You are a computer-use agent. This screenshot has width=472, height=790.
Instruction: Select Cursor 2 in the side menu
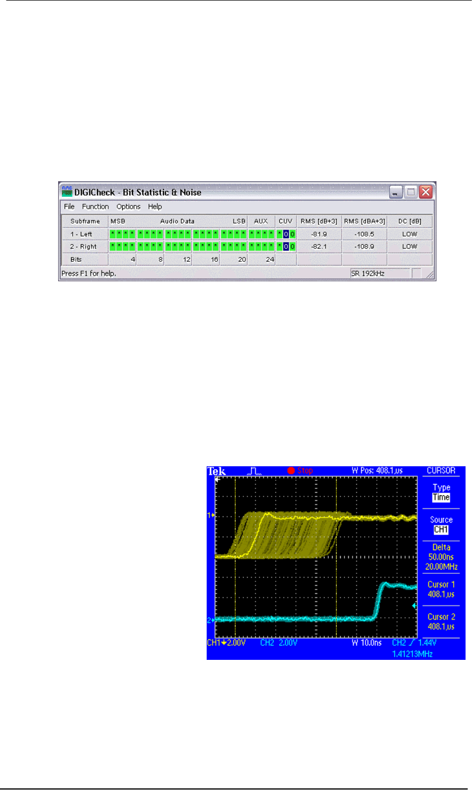pos(441,622)
